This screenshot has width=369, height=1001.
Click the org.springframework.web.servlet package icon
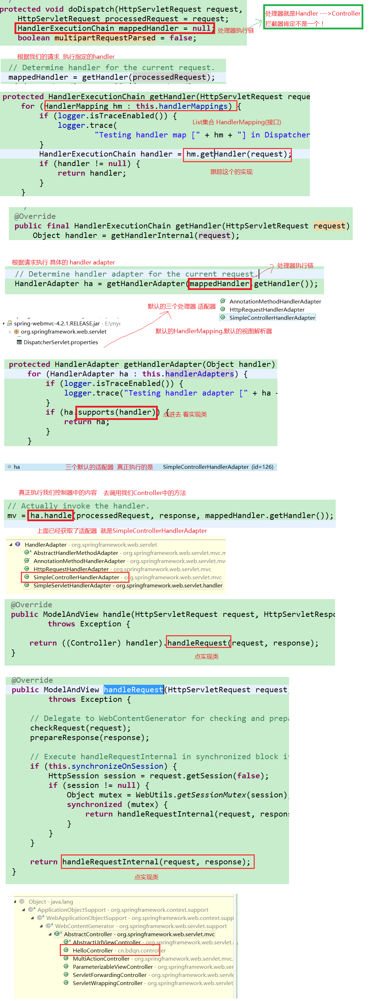pos(16,331)
